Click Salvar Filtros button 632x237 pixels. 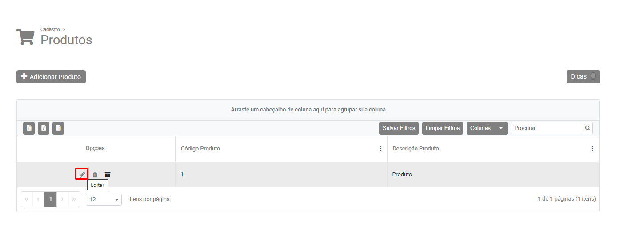point(399,128)
